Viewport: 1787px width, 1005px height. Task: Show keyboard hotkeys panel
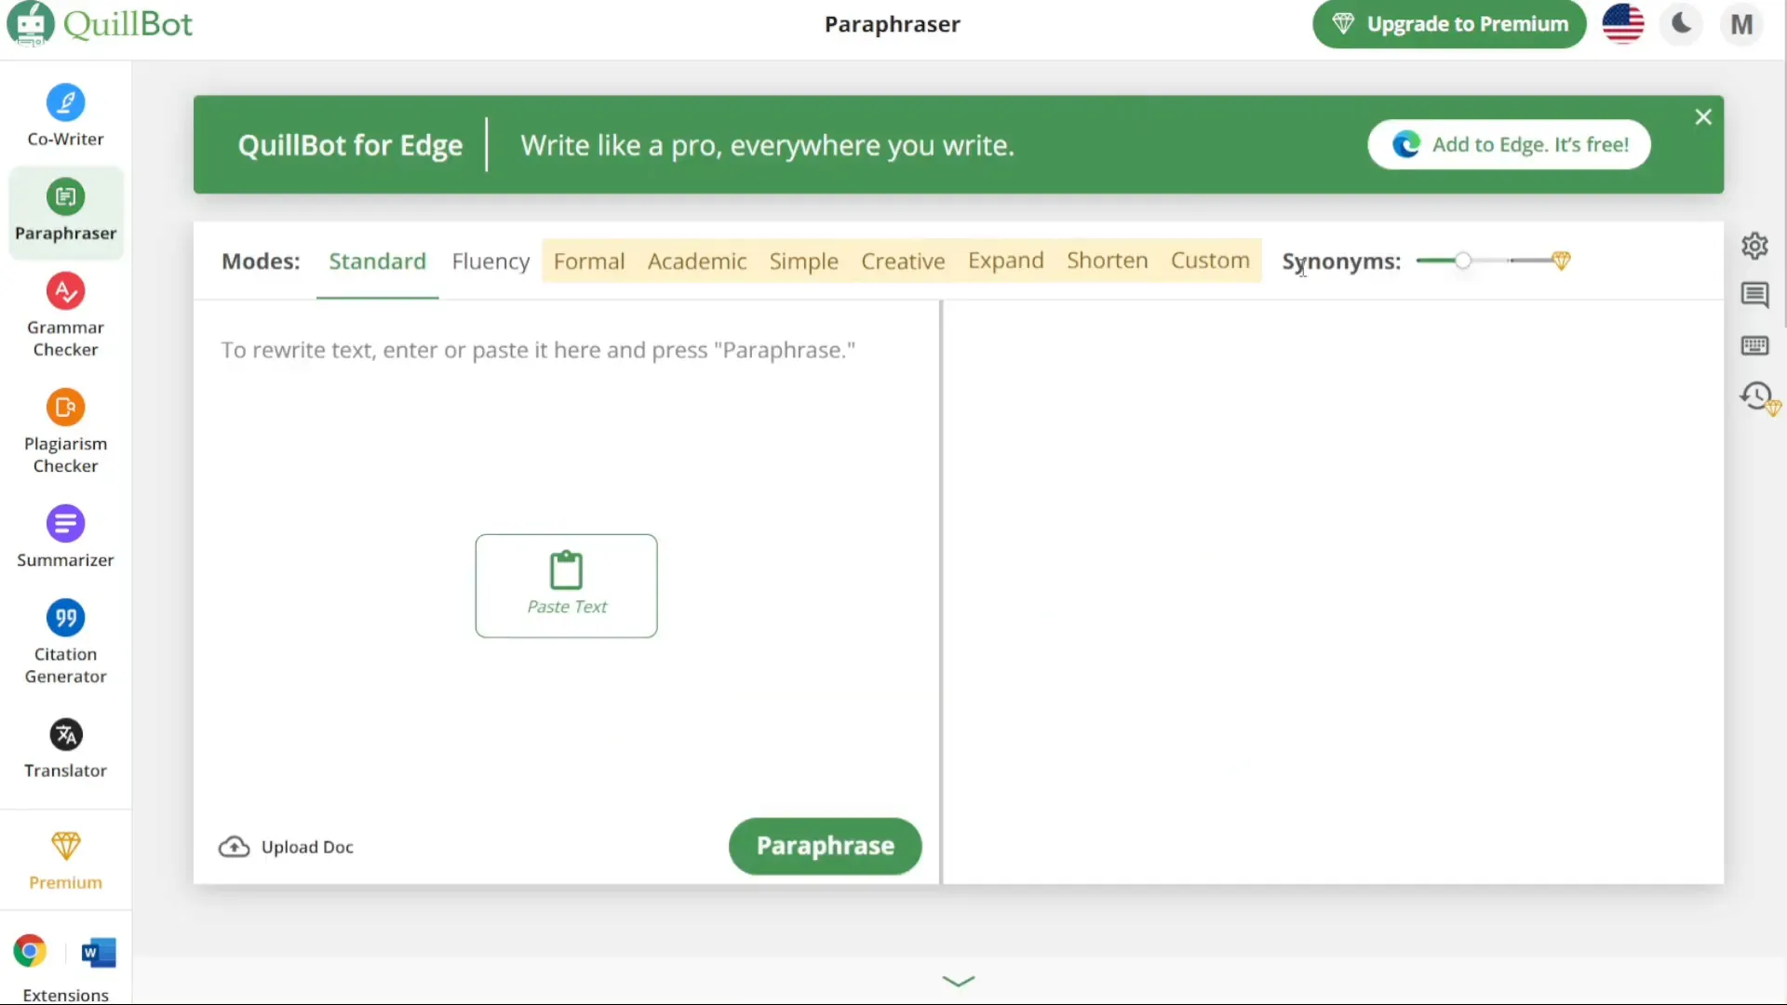point(1754,345)
